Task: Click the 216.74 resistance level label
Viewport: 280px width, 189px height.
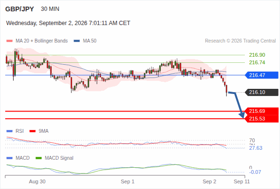Action: tap(257, 62)
